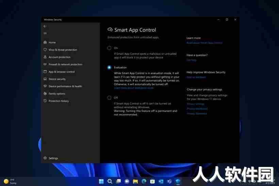Click the 'Have a question?' heading

click(x=197, y=55)
